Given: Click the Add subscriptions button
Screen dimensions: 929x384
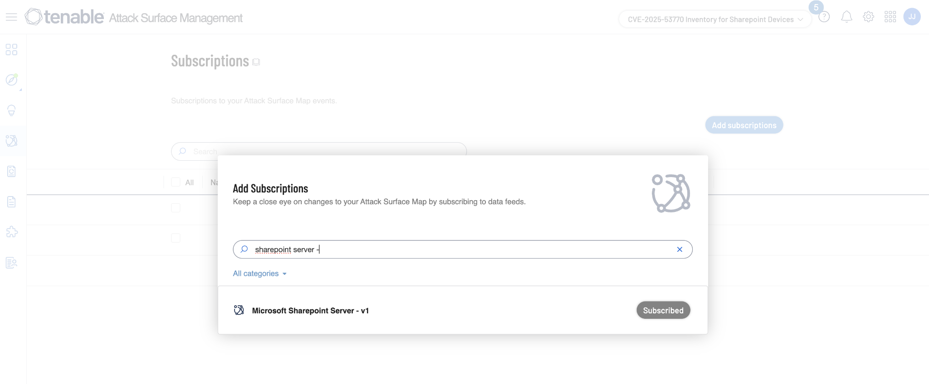Looking at the screenshot, I should click(744, 125).
